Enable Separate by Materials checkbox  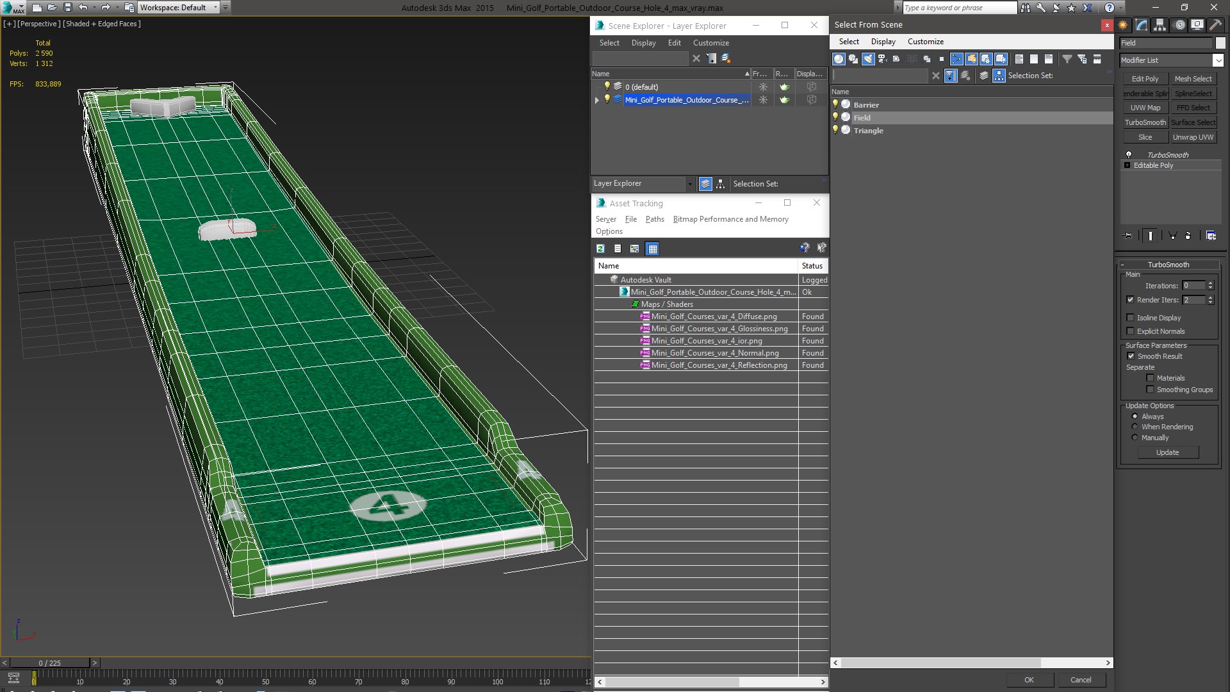(x=1150, y=377)
